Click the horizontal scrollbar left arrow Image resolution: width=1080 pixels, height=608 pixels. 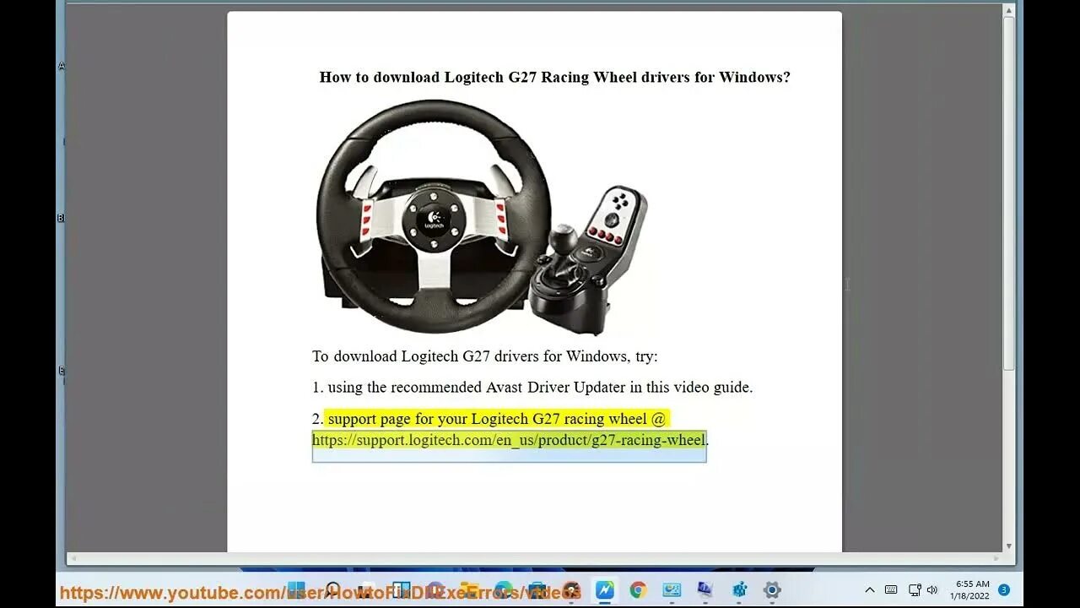[x=72, y=558]
